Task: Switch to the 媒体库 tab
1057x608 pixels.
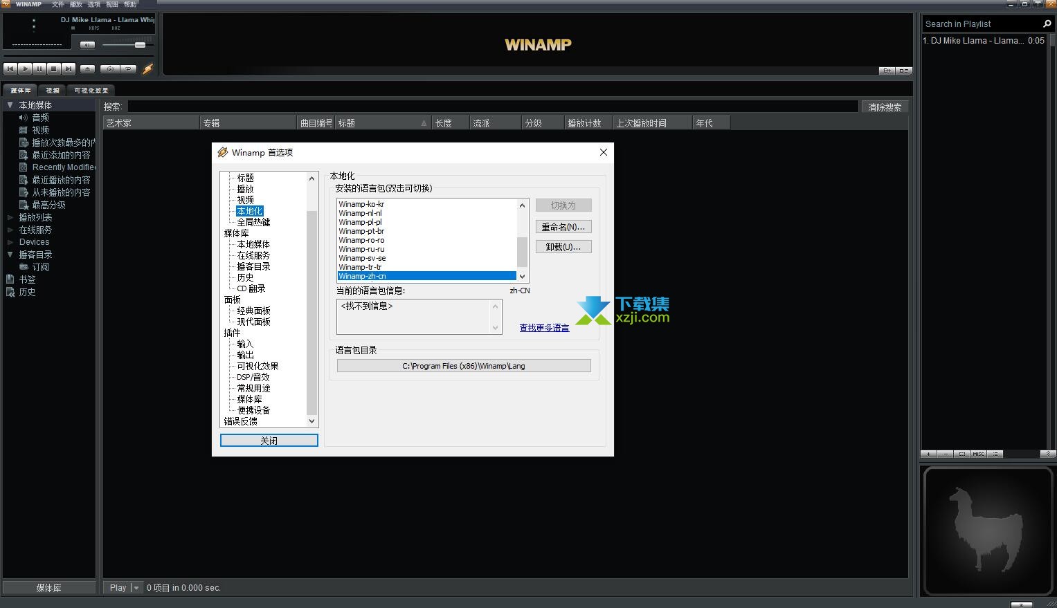Action: click(x=20, y=90)
